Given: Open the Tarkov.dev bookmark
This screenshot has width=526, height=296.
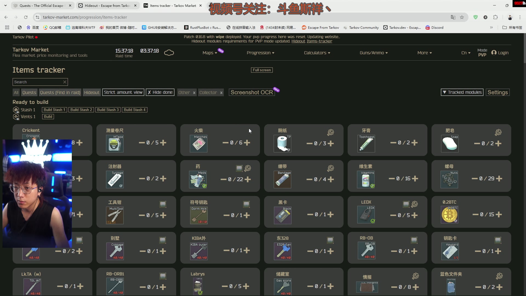Looking at the screenshot, I should click(402, 27).
